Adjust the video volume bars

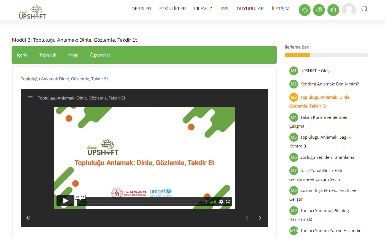213,202
